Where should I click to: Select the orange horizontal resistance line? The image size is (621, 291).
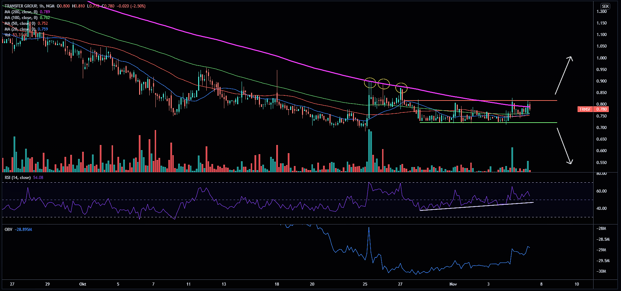482,101
